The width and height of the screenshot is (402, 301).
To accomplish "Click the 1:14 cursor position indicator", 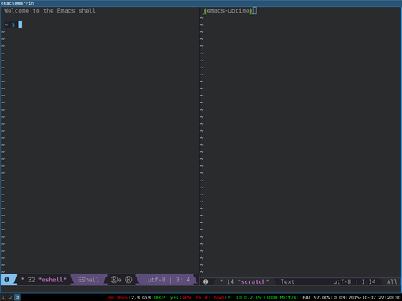I will (x=368, y=281).
